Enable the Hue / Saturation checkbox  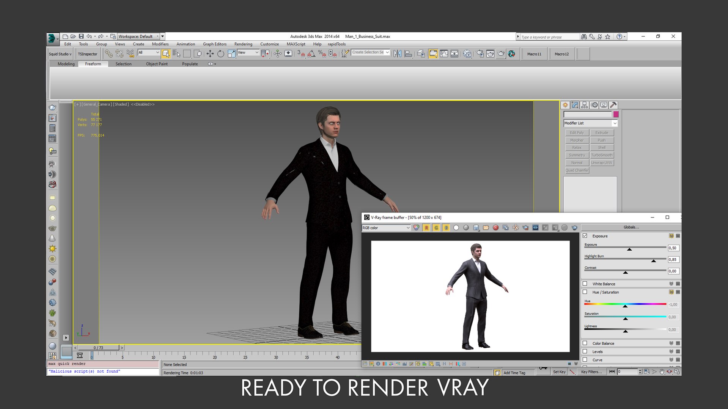pos(585,292)
